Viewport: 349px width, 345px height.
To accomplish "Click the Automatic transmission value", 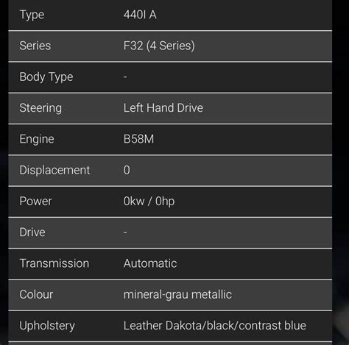I will pos(150,263).
